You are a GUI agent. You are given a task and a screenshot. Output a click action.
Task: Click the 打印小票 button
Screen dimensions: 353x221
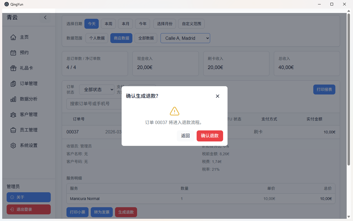pyautogui.click(x=77, y=212)
